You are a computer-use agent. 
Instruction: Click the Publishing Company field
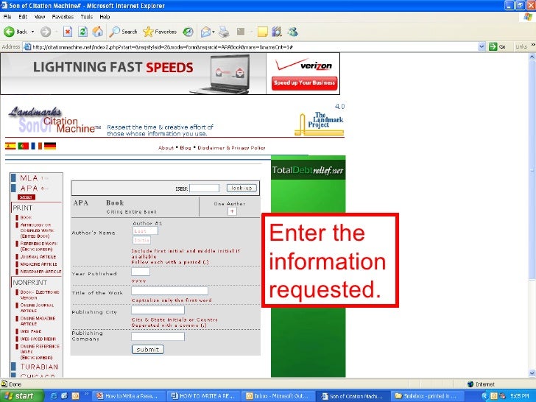(158, 336)
